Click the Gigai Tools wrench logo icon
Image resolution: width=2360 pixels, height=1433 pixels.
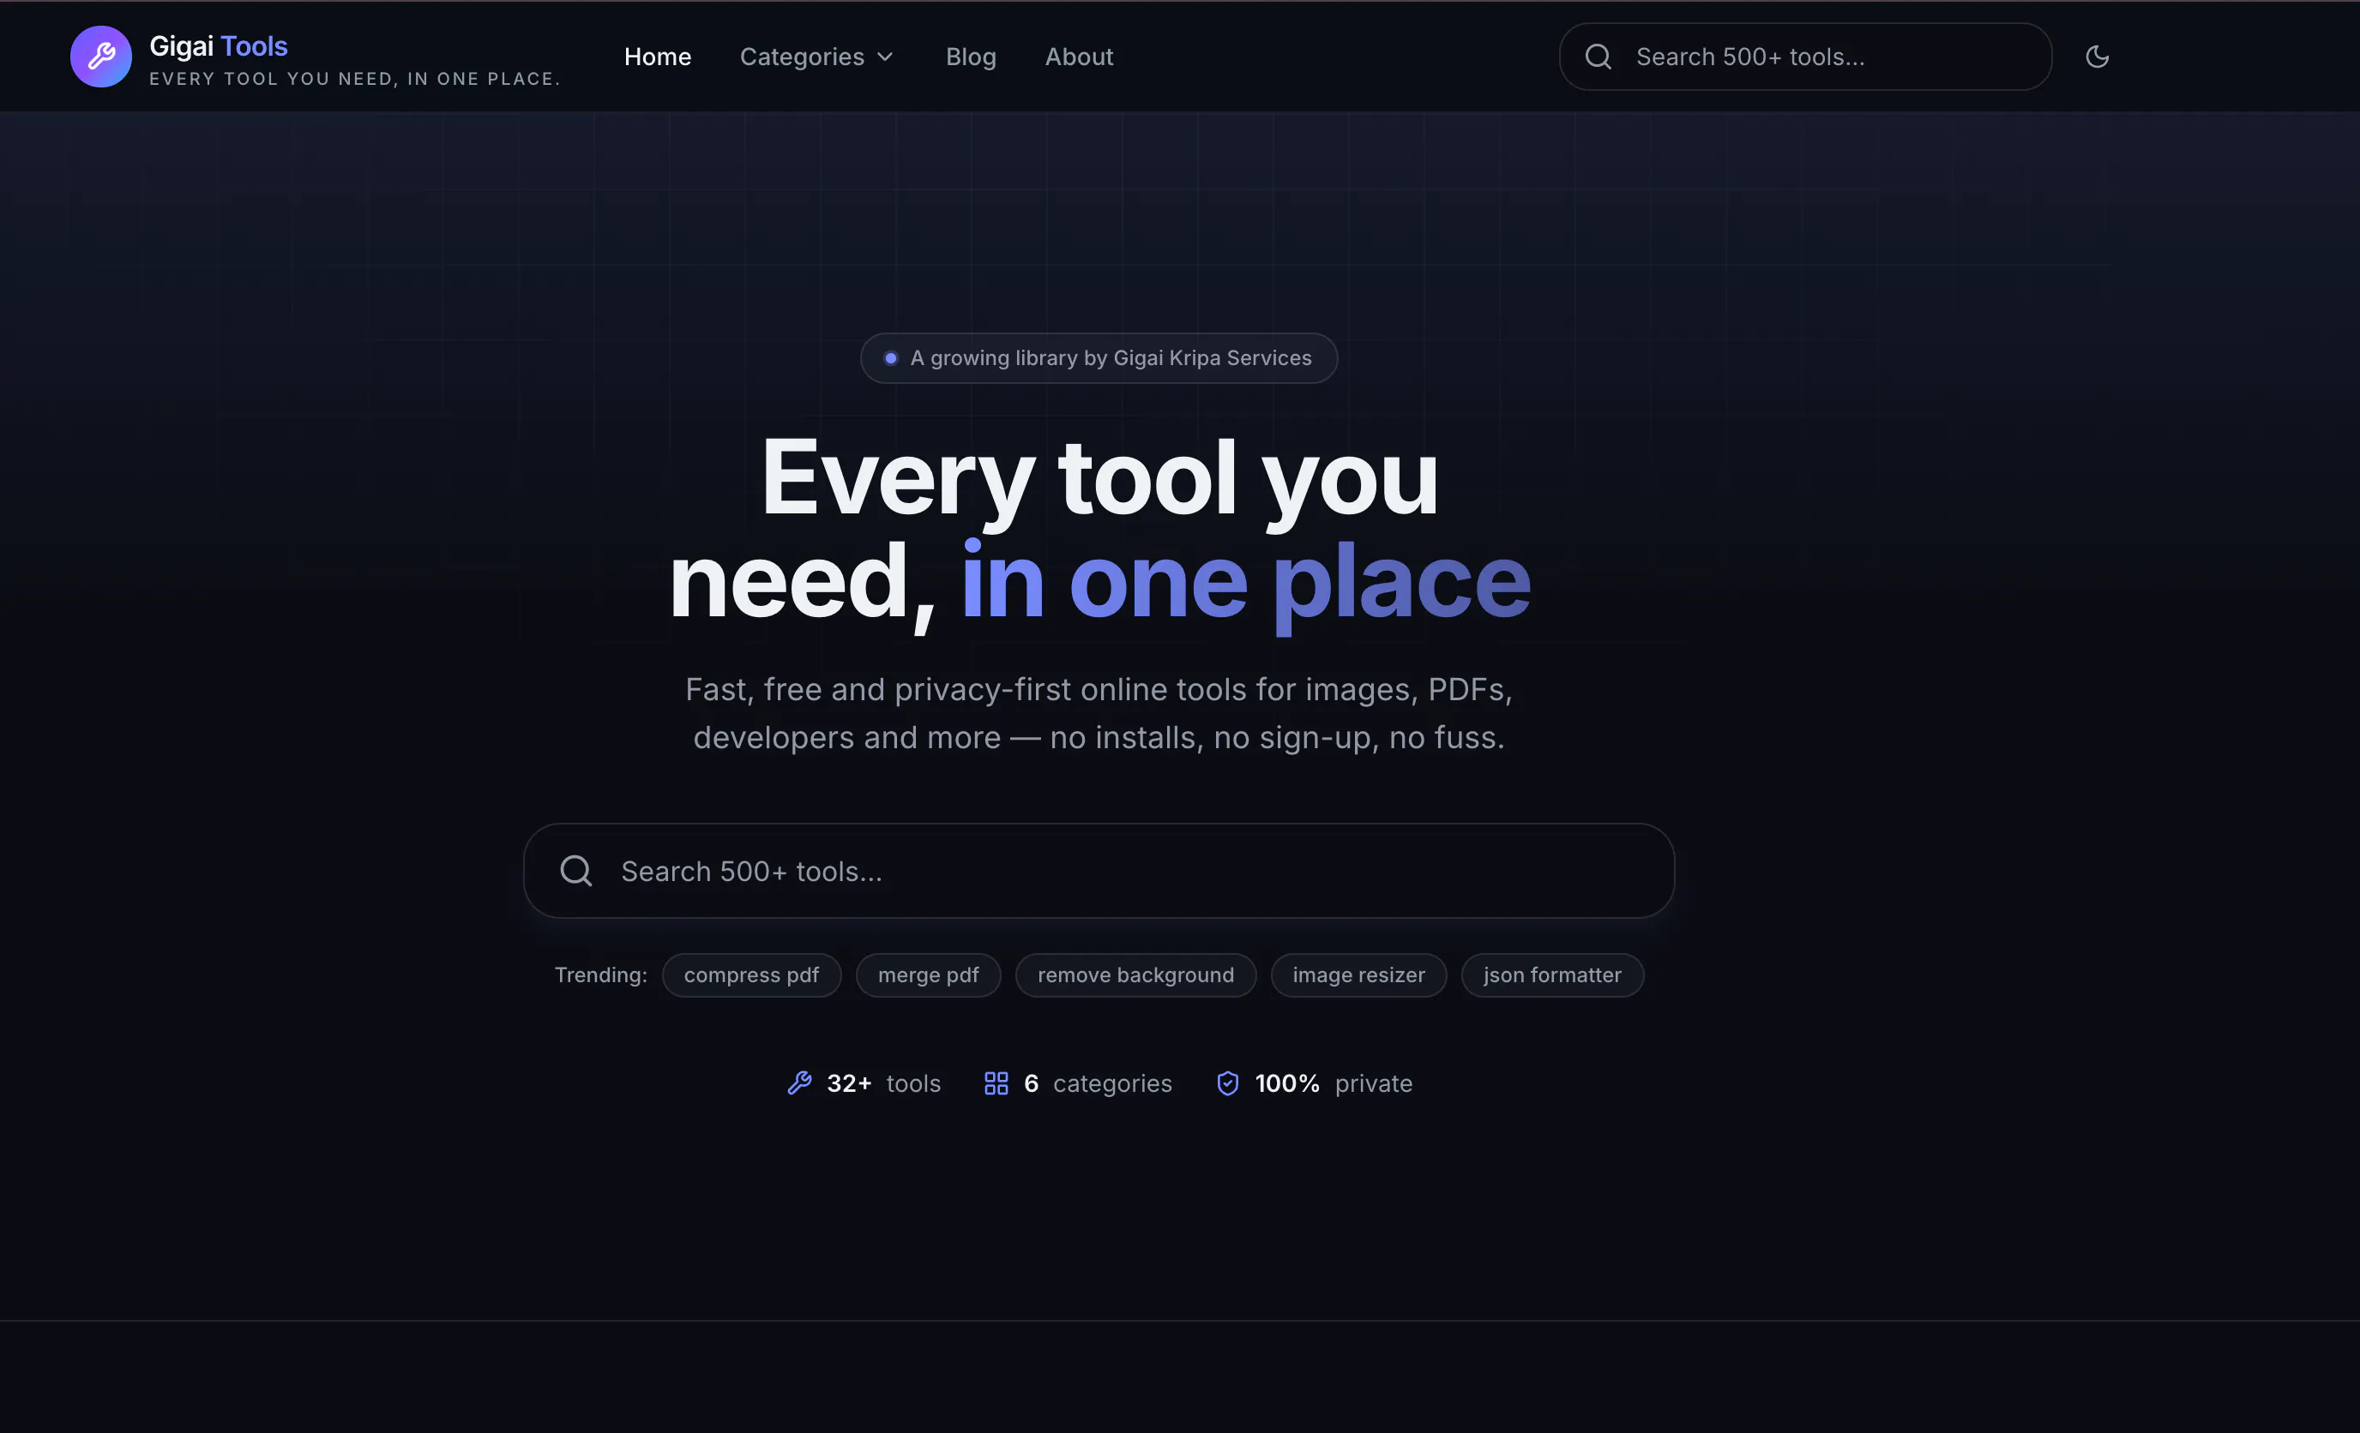coord(100,57)
